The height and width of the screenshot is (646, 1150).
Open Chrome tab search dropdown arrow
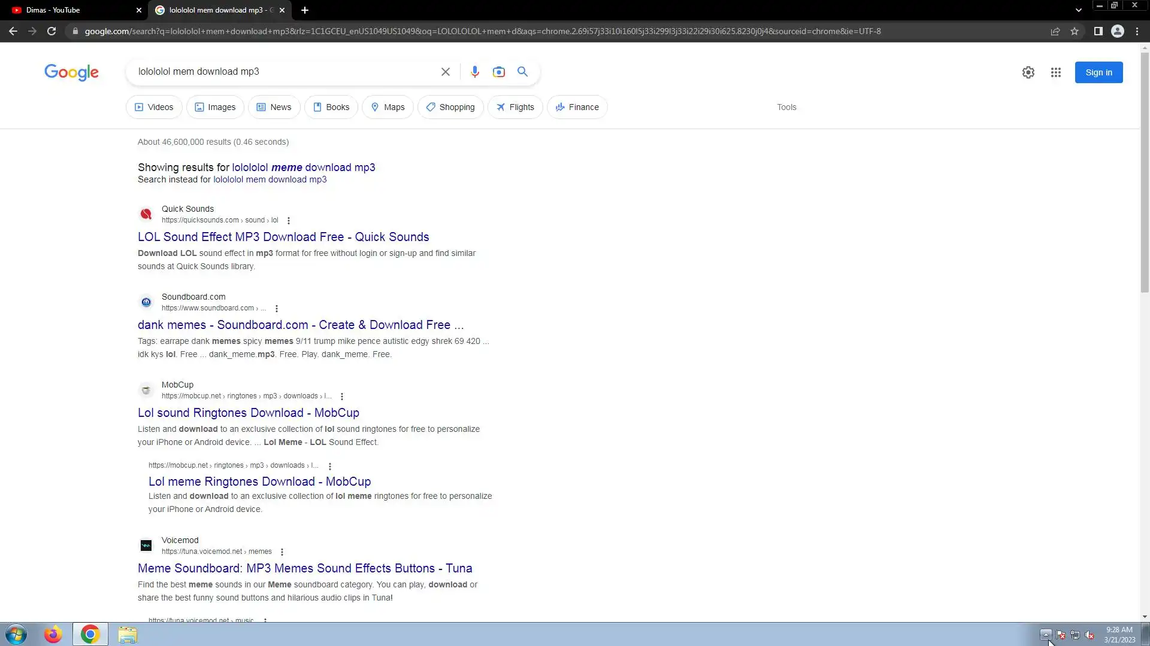1078,10
